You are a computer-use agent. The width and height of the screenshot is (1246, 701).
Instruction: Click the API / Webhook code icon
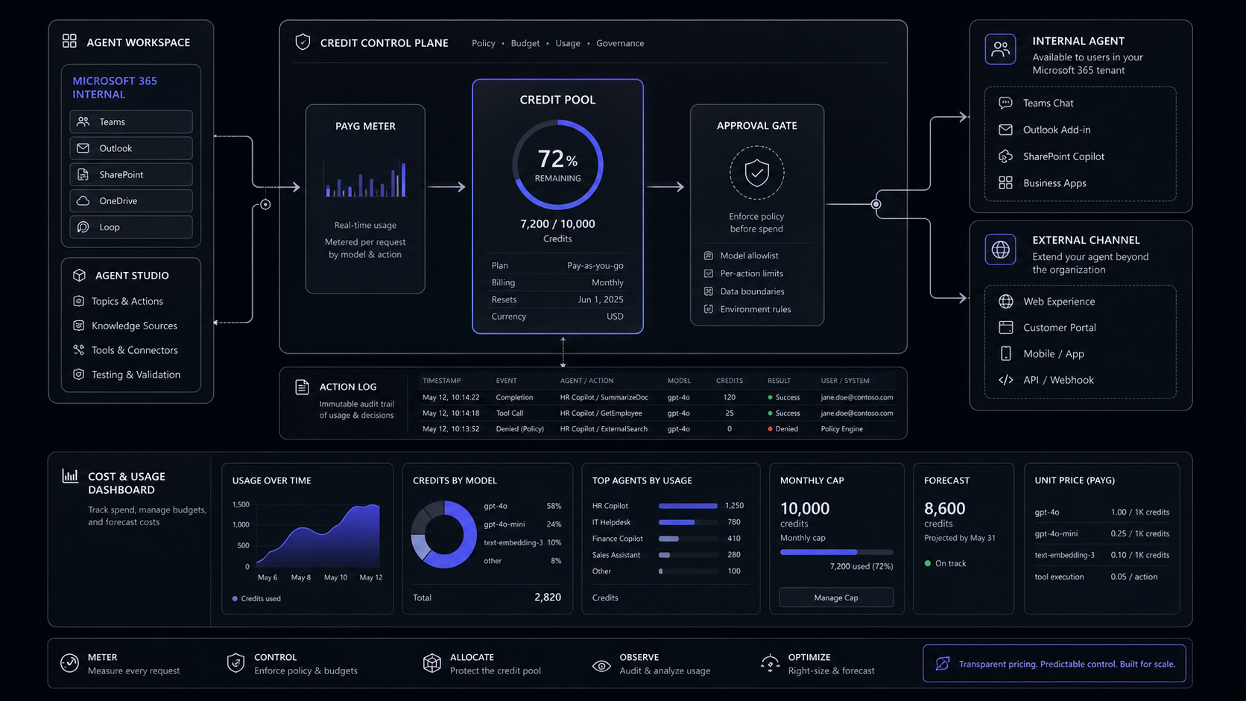point(1005,380)
